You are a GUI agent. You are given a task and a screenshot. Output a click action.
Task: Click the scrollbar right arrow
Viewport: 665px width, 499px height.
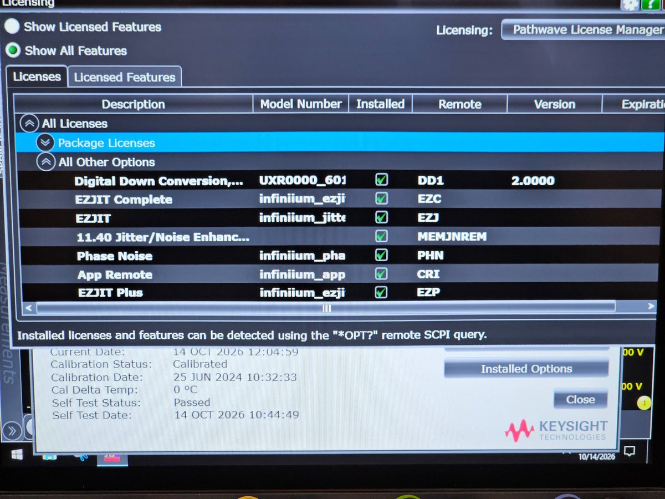tap(651, 306)
